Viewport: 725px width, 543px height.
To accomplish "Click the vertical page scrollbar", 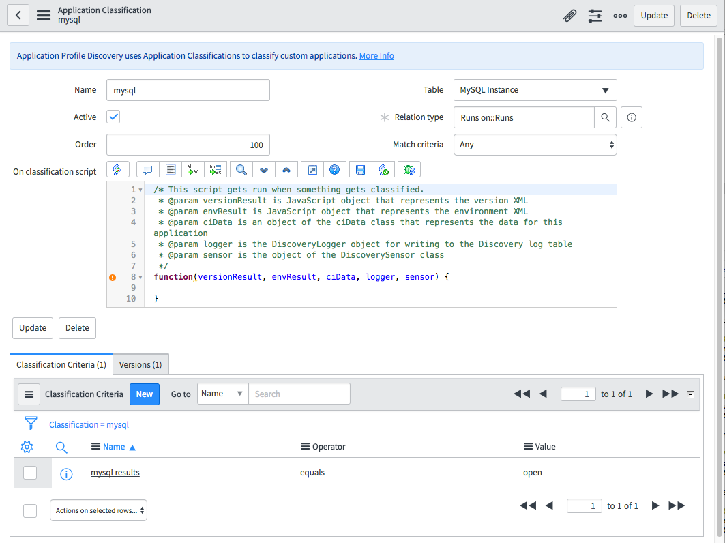I will pyautogui.click(x=720, y=287).
